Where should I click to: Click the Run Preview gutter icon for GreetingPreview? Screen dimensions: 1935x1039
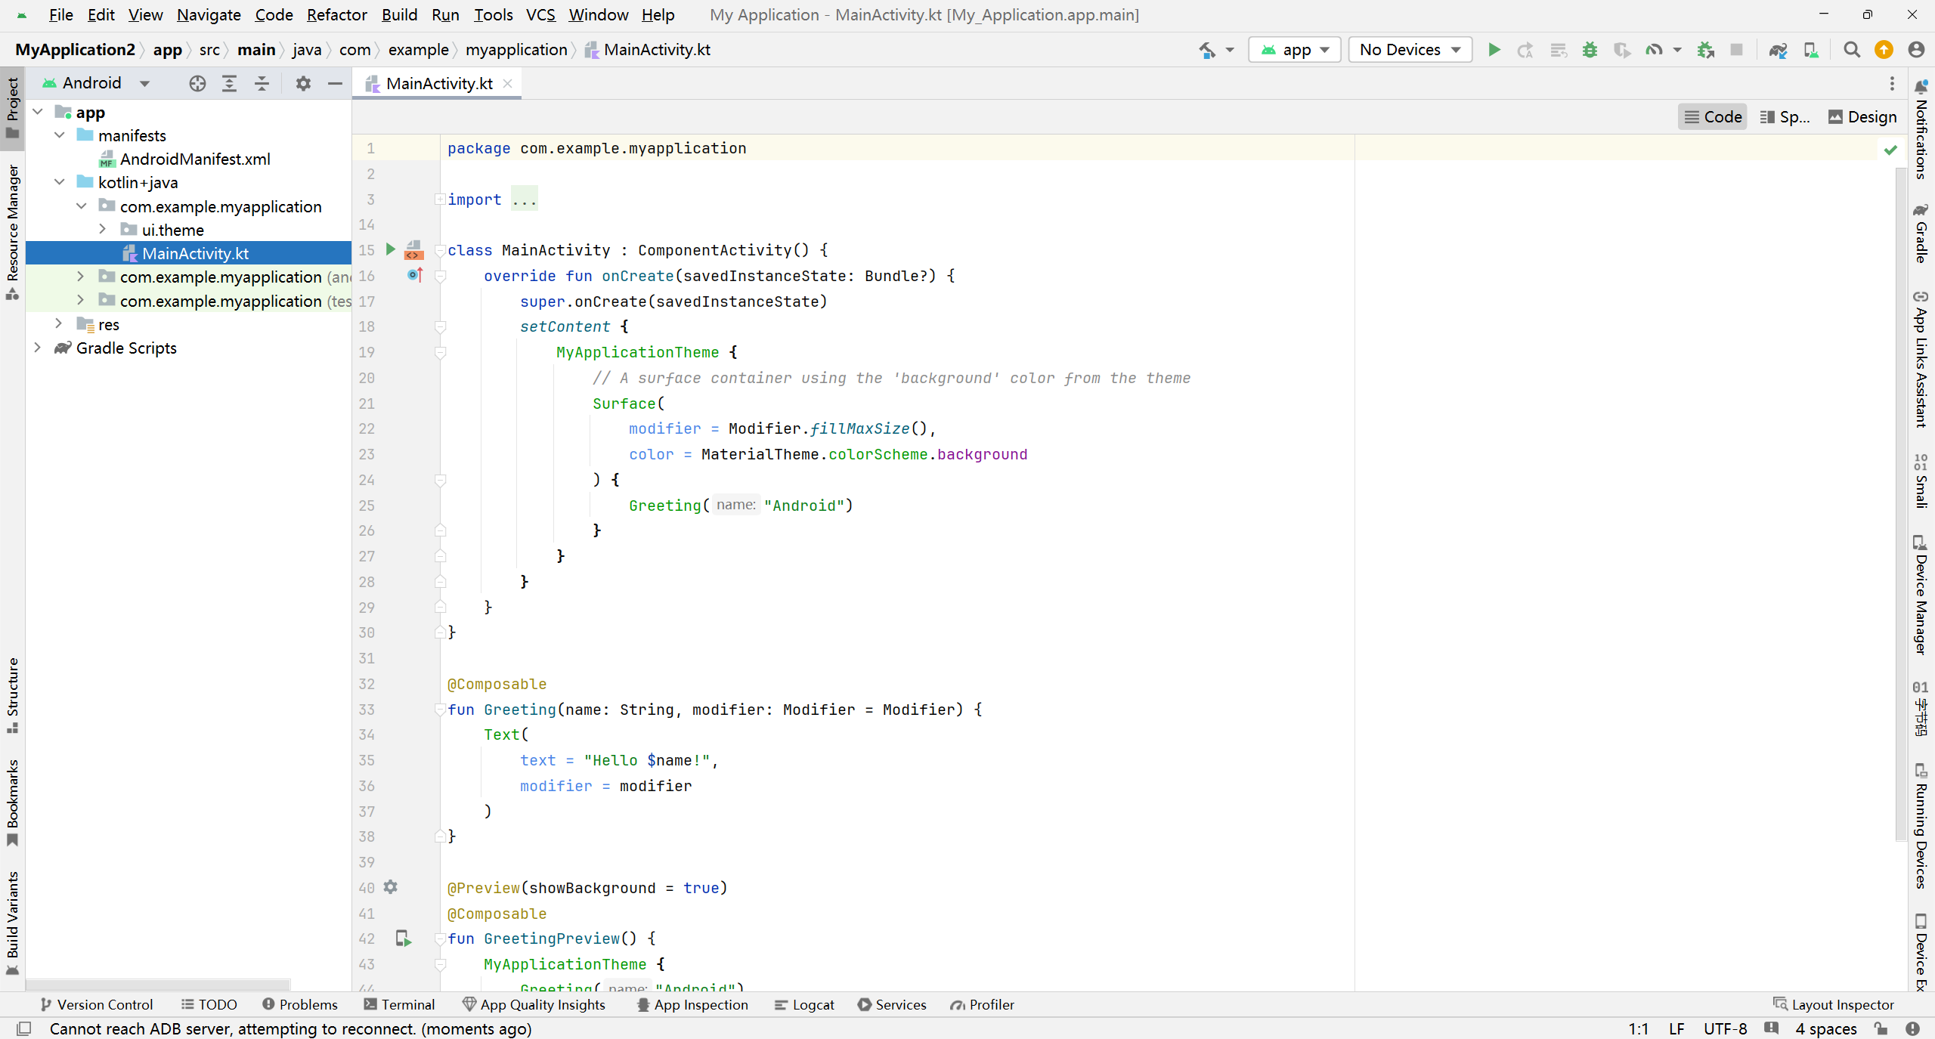click(x=404, y=939)
